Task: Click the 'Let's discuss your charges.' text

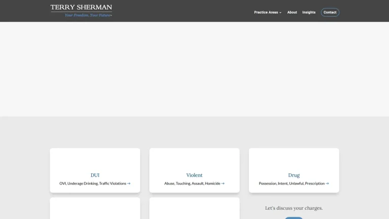Action: coord(294,208)
